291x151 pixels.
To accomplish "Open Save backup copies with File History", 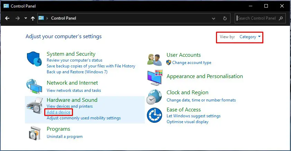I will (x=91, y=66).
